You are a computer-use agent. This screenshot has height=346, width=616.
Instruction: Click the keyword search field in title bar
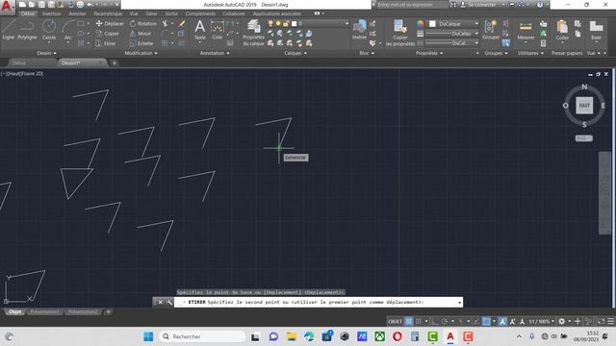[x=412, y=5]
